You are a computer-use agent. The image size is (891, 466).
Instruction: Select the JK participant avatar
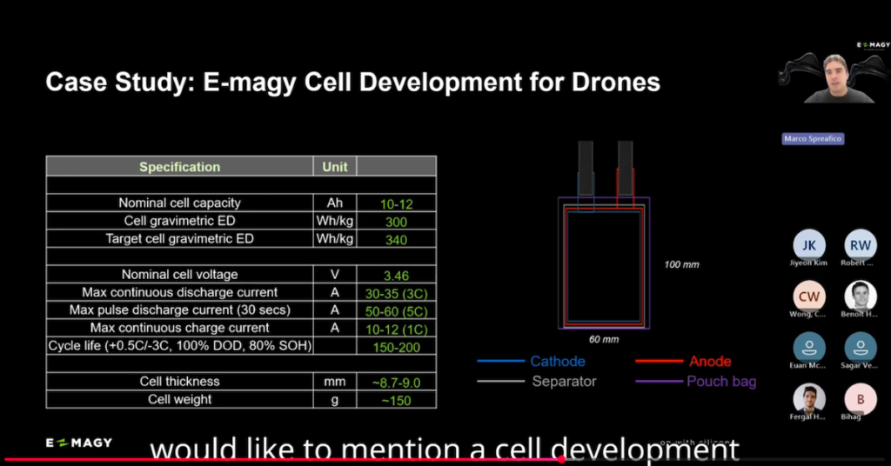click(x=808, y=245)
